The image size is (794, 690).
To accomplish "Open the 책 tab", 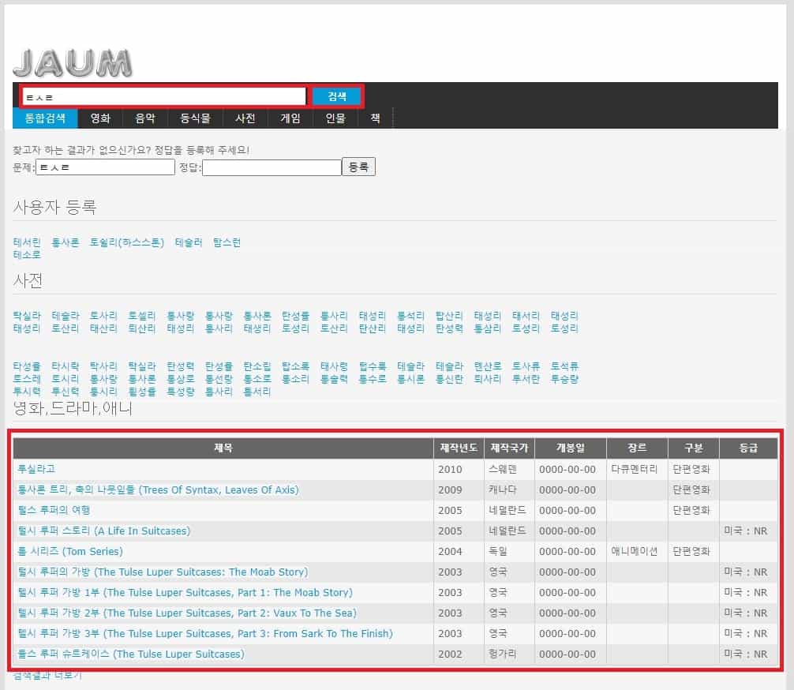I will coord(375,118).
